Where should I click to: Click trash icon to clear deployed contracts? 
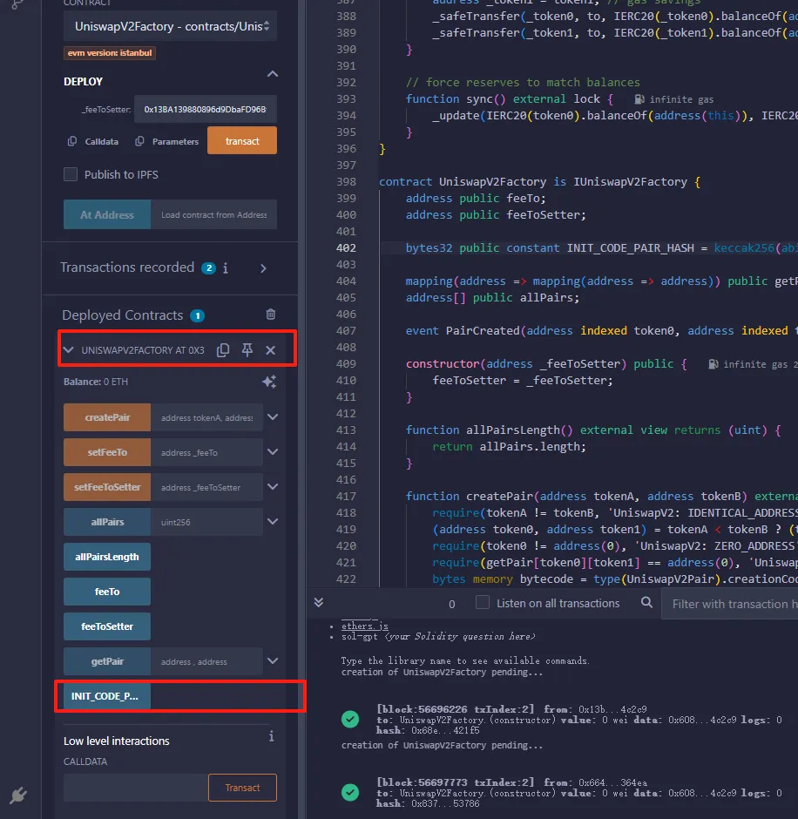click(x=270, y=315)
